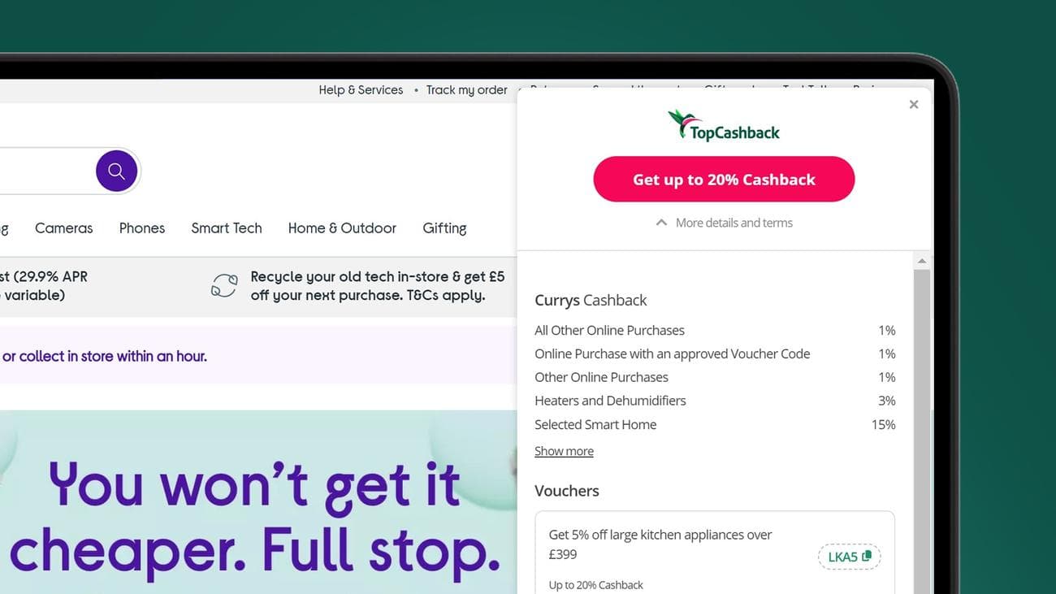Click Get up to 20% Cashback button

724,180
